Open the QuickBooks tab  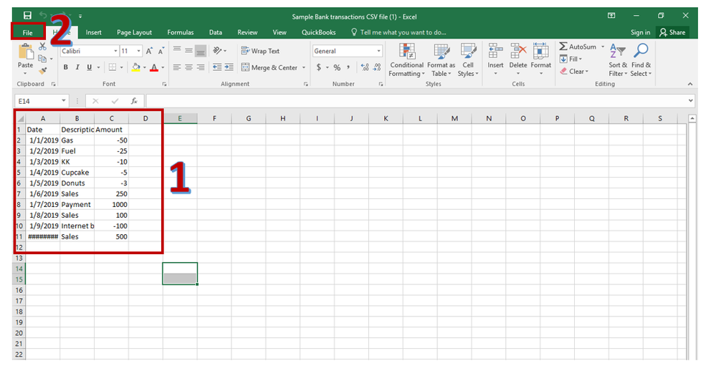pos(319,32)
